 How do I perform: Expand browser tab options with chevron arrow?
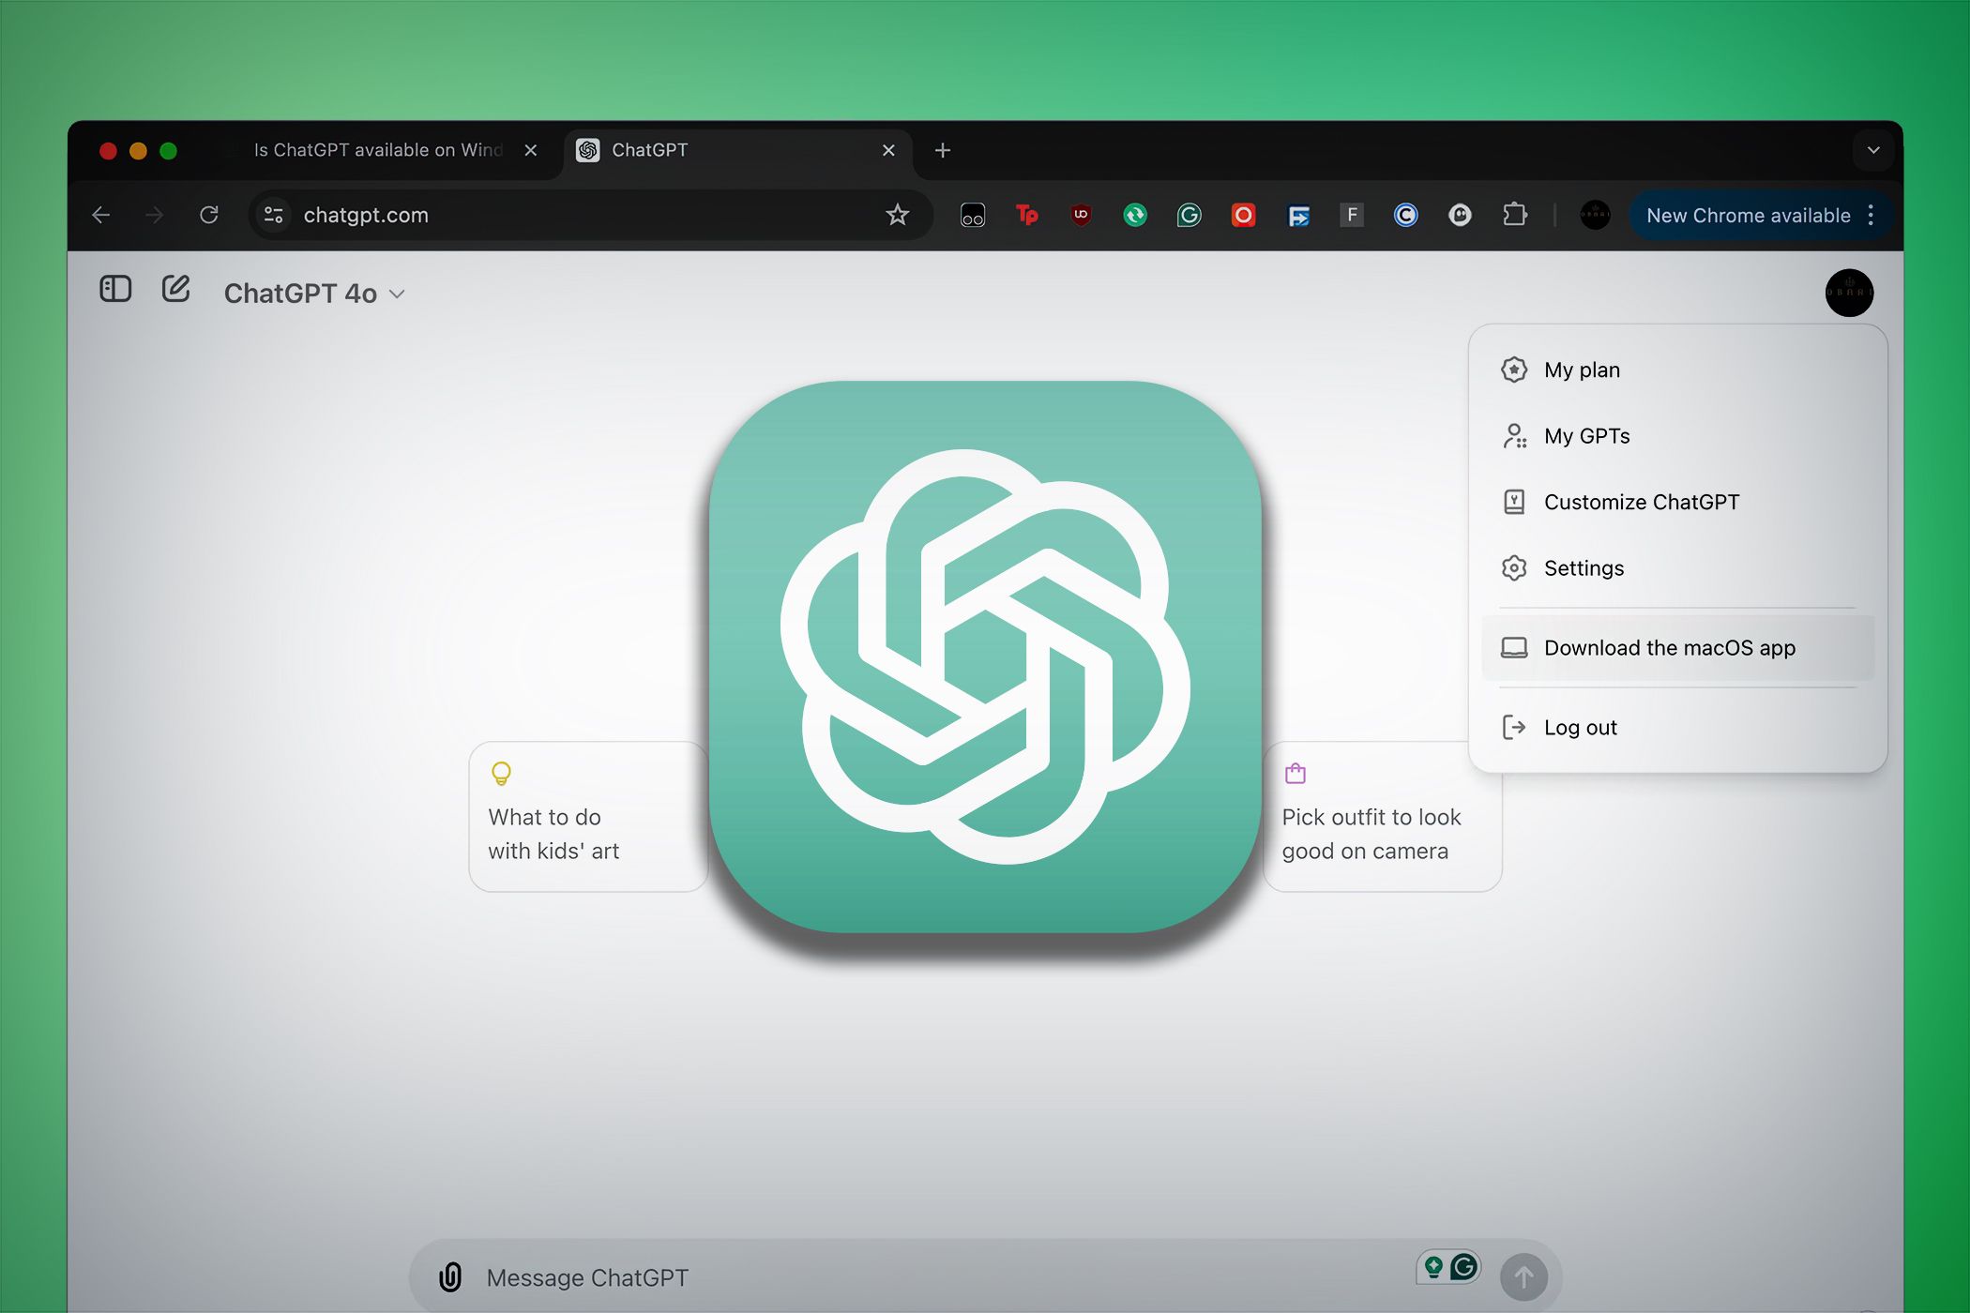1871,149
